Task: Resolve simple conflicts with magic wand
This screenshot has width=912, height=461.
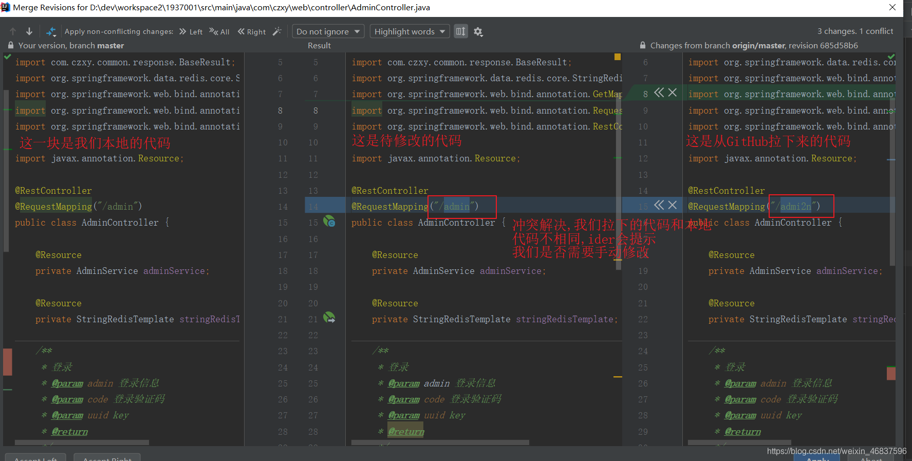Action: tap(277, 31)
